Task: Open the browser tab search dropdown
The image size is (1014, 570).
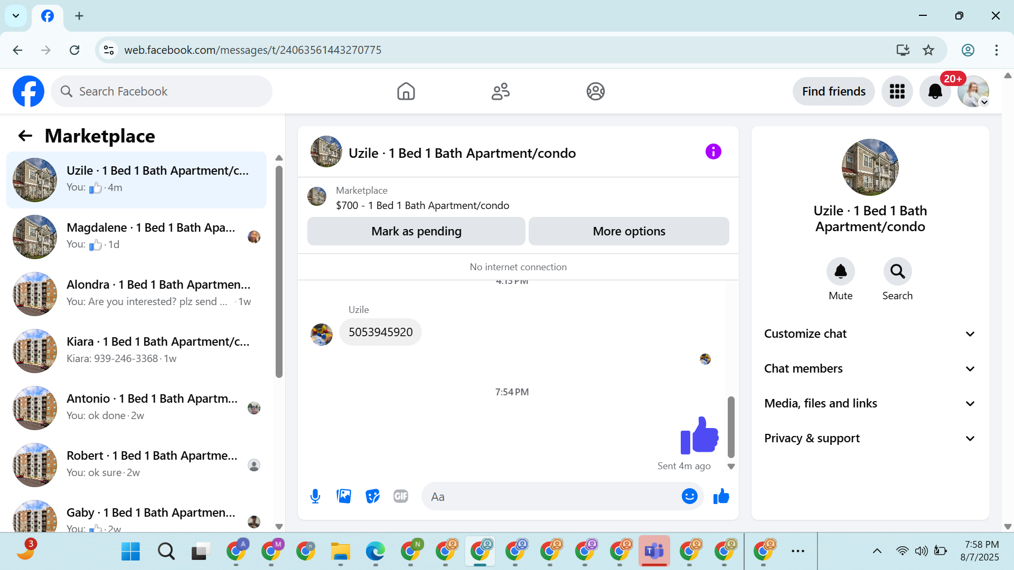Action: tap(16, 16)
